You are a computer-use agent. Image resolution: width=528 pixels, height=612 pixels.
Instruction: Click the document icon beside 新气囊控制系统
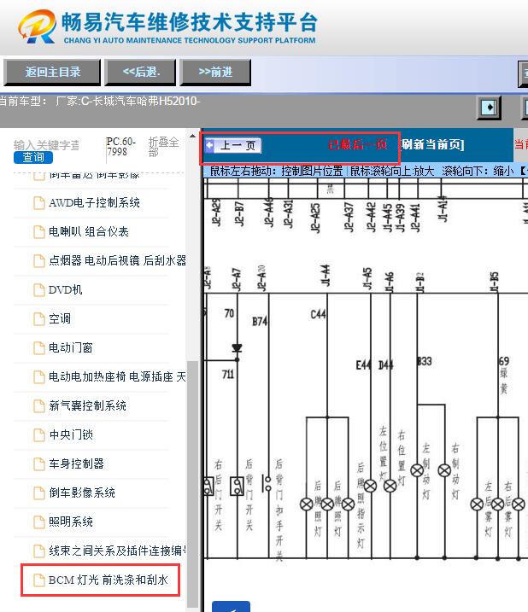click(39, 406)
